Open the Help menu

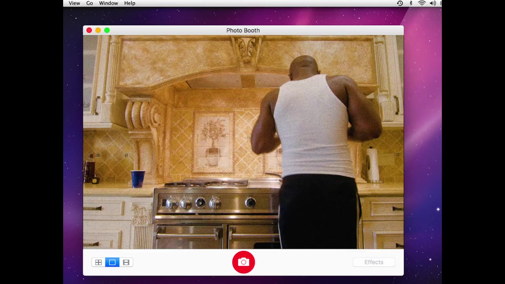130,3
